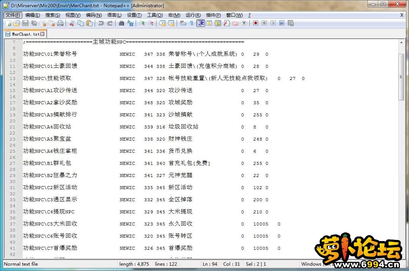Click the vertical scrollbar up arrow
409x271 pixels.
[x=401, y=42]
